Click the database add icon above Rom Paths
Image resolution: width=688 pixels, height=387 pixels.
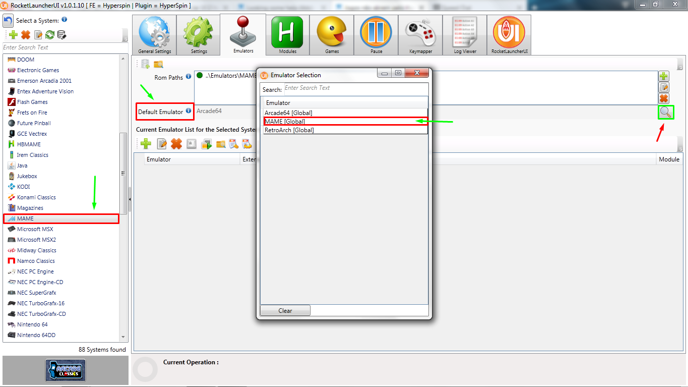click(x=146, y=64)
